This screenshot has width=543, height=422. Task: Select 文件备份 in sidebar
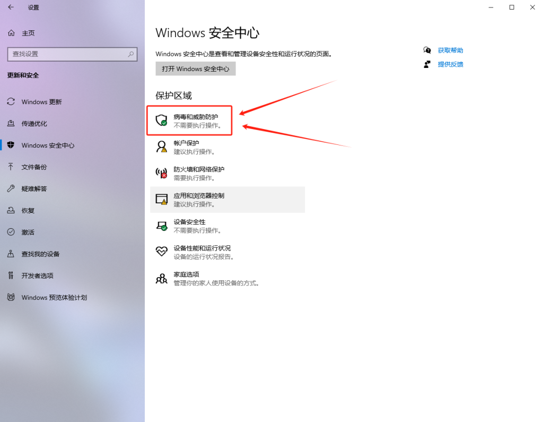34,167
